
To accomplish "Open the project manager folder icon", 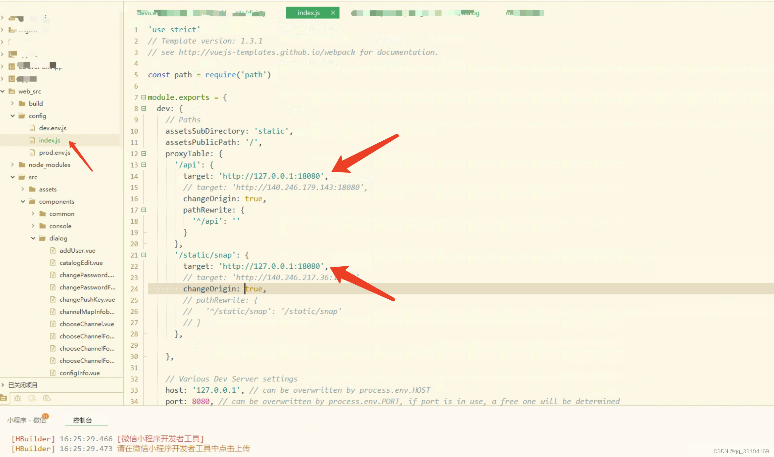I will [3, 398].
